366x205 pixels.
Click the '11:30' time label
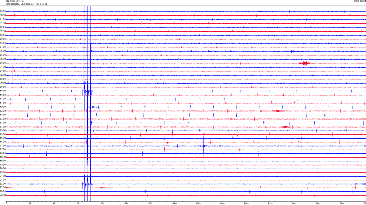click(x=3, y=103)
